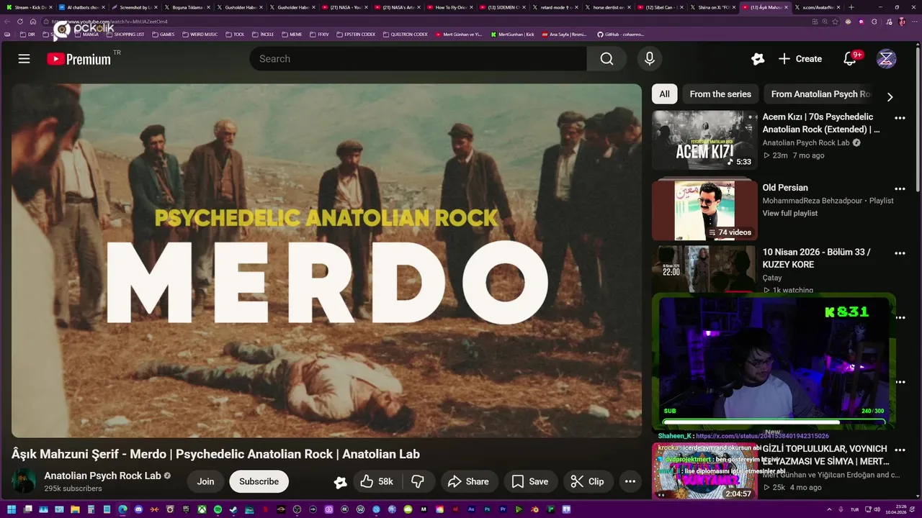Screen dimensions: 922x518
Task: Open the 2:04:57 GİZLİ TOPLULUKLAR video thumbnail
Action: tap(704, 471)
